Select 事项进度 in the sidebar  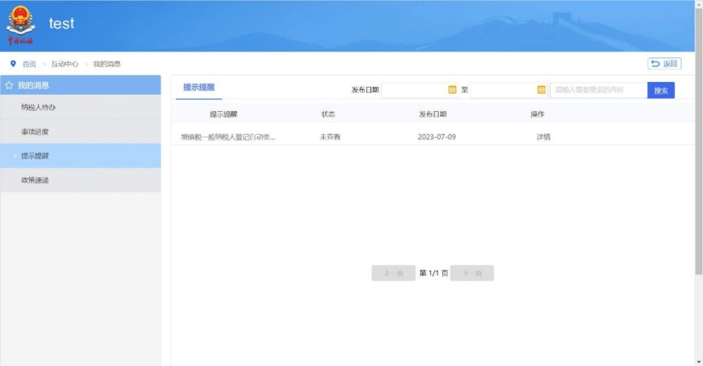(x=35, y=132)
